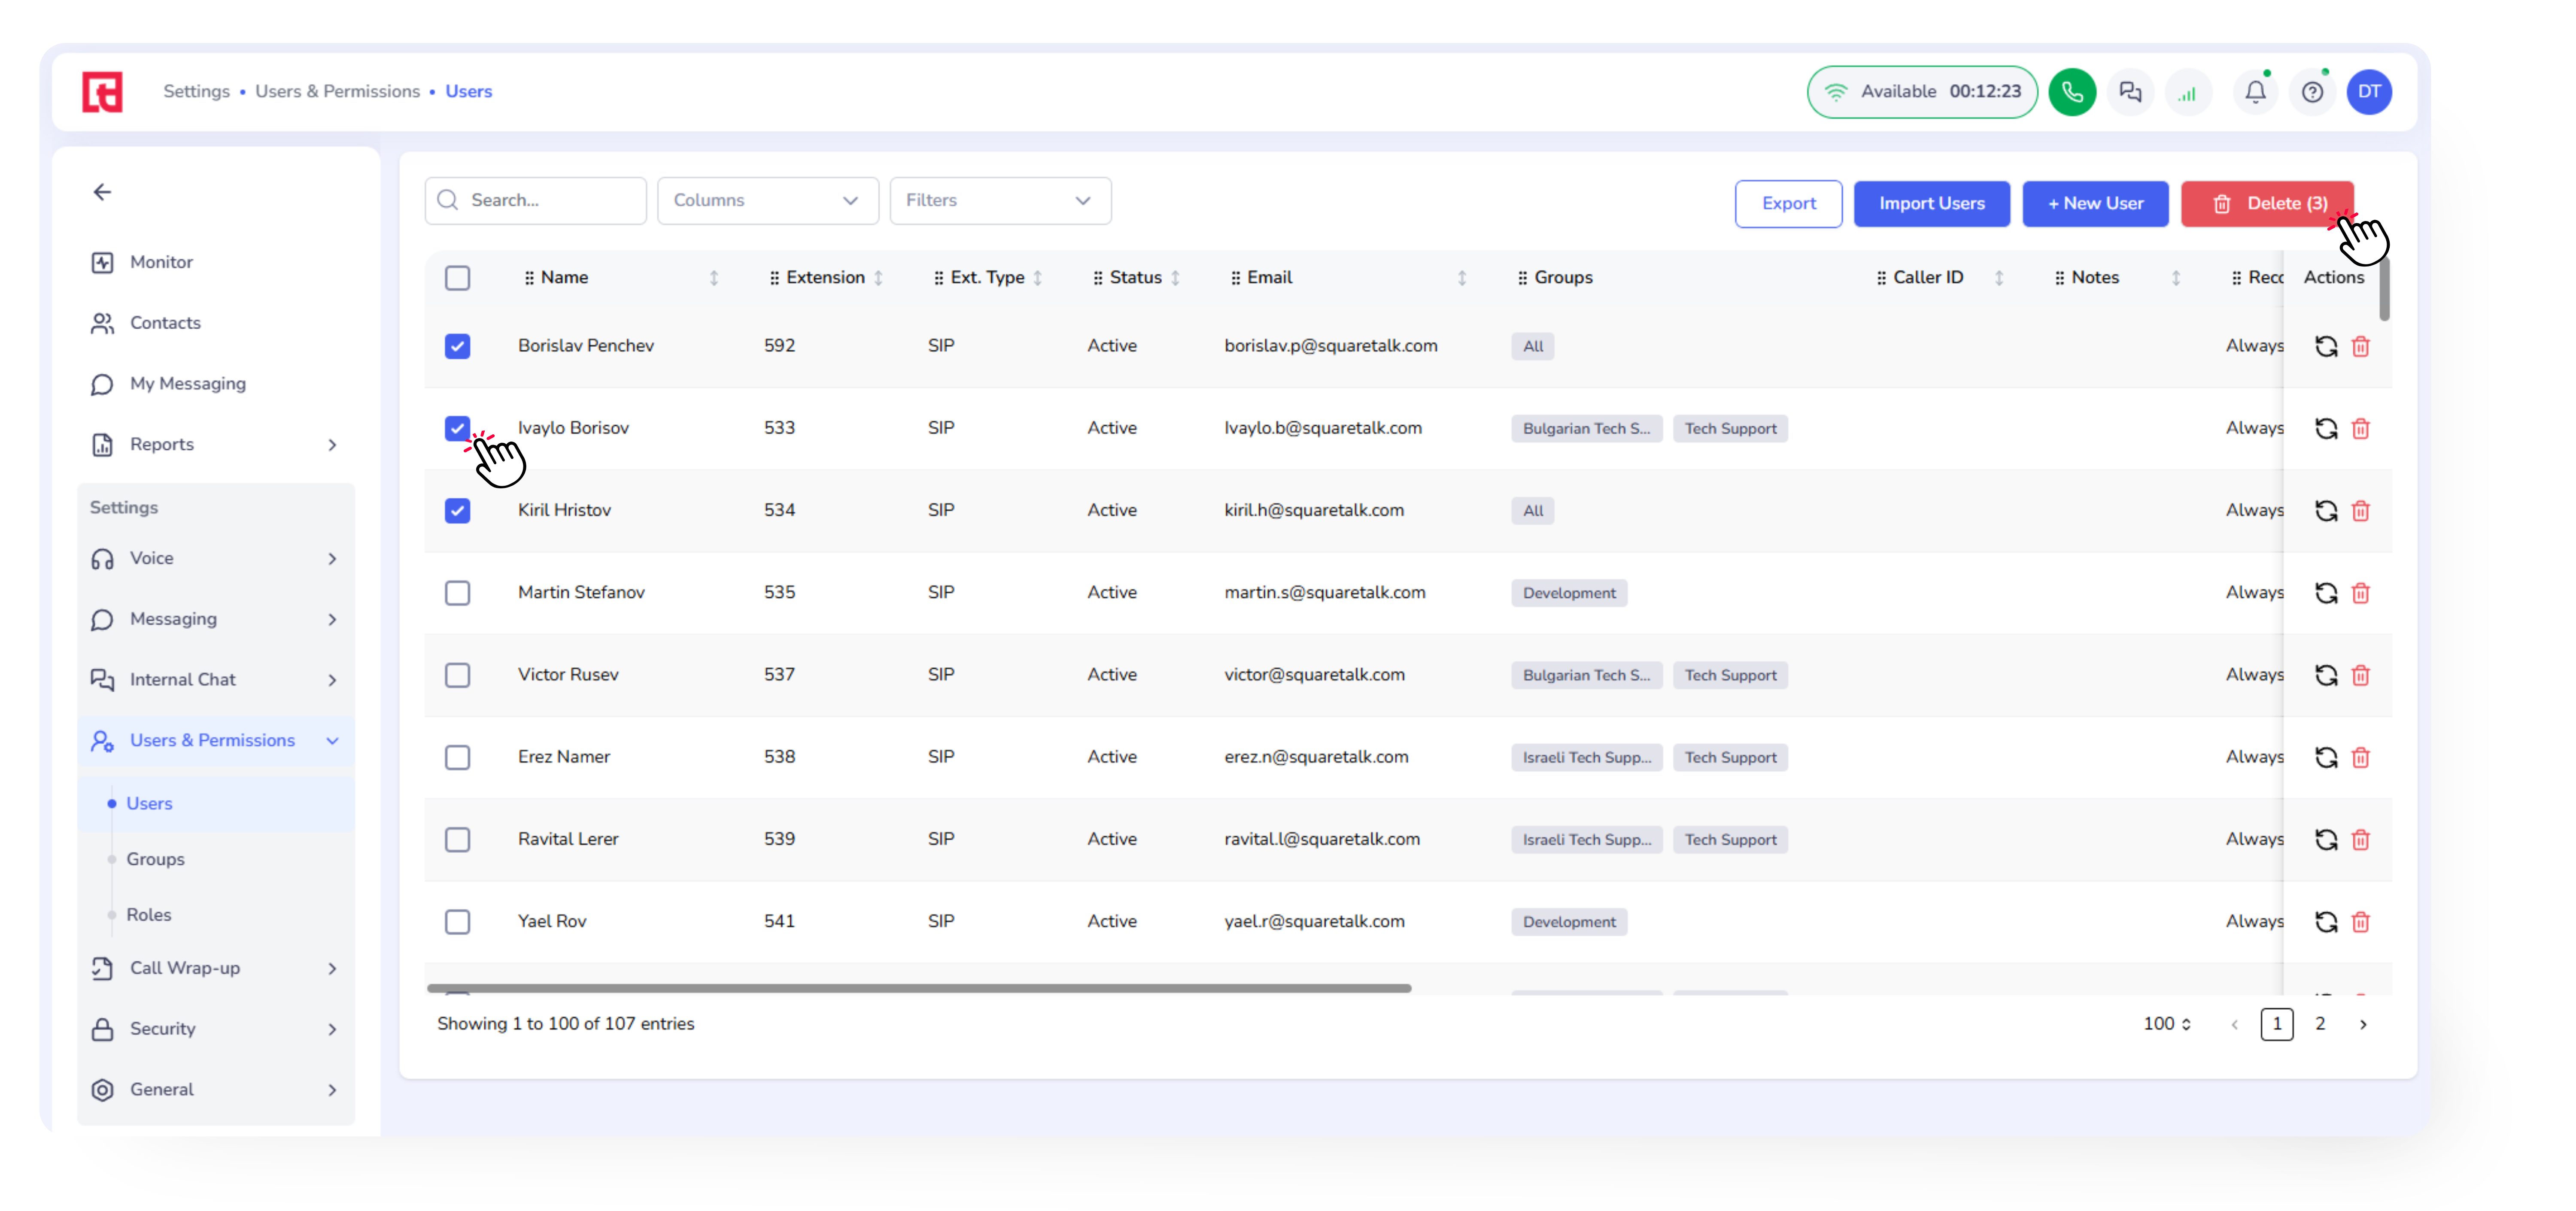Click the green phone dialer icon
This screenshot has width=2576, height=1211.
2072,92
